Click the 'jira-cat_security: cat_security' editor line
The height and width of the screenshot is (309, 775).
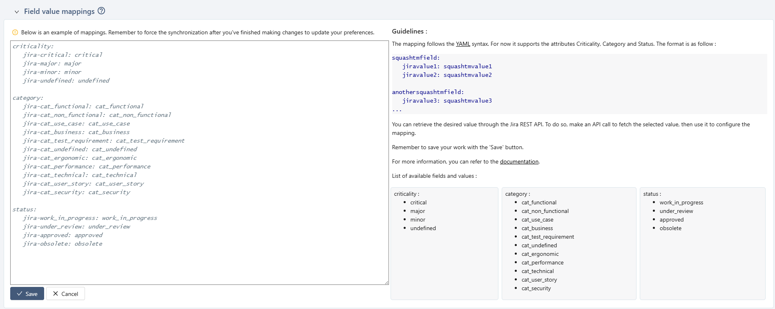coord(76,192)
